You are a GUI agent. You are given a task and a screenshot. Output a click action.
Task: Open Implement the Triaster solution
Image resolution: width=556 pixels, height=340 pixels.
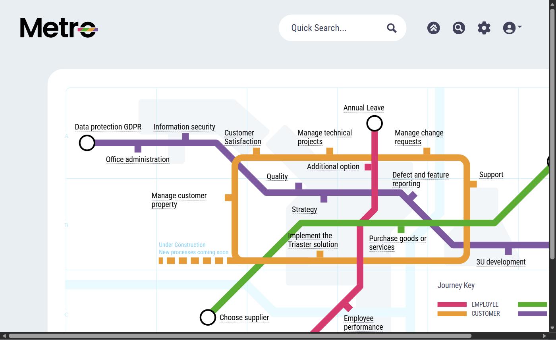(313, 240)
